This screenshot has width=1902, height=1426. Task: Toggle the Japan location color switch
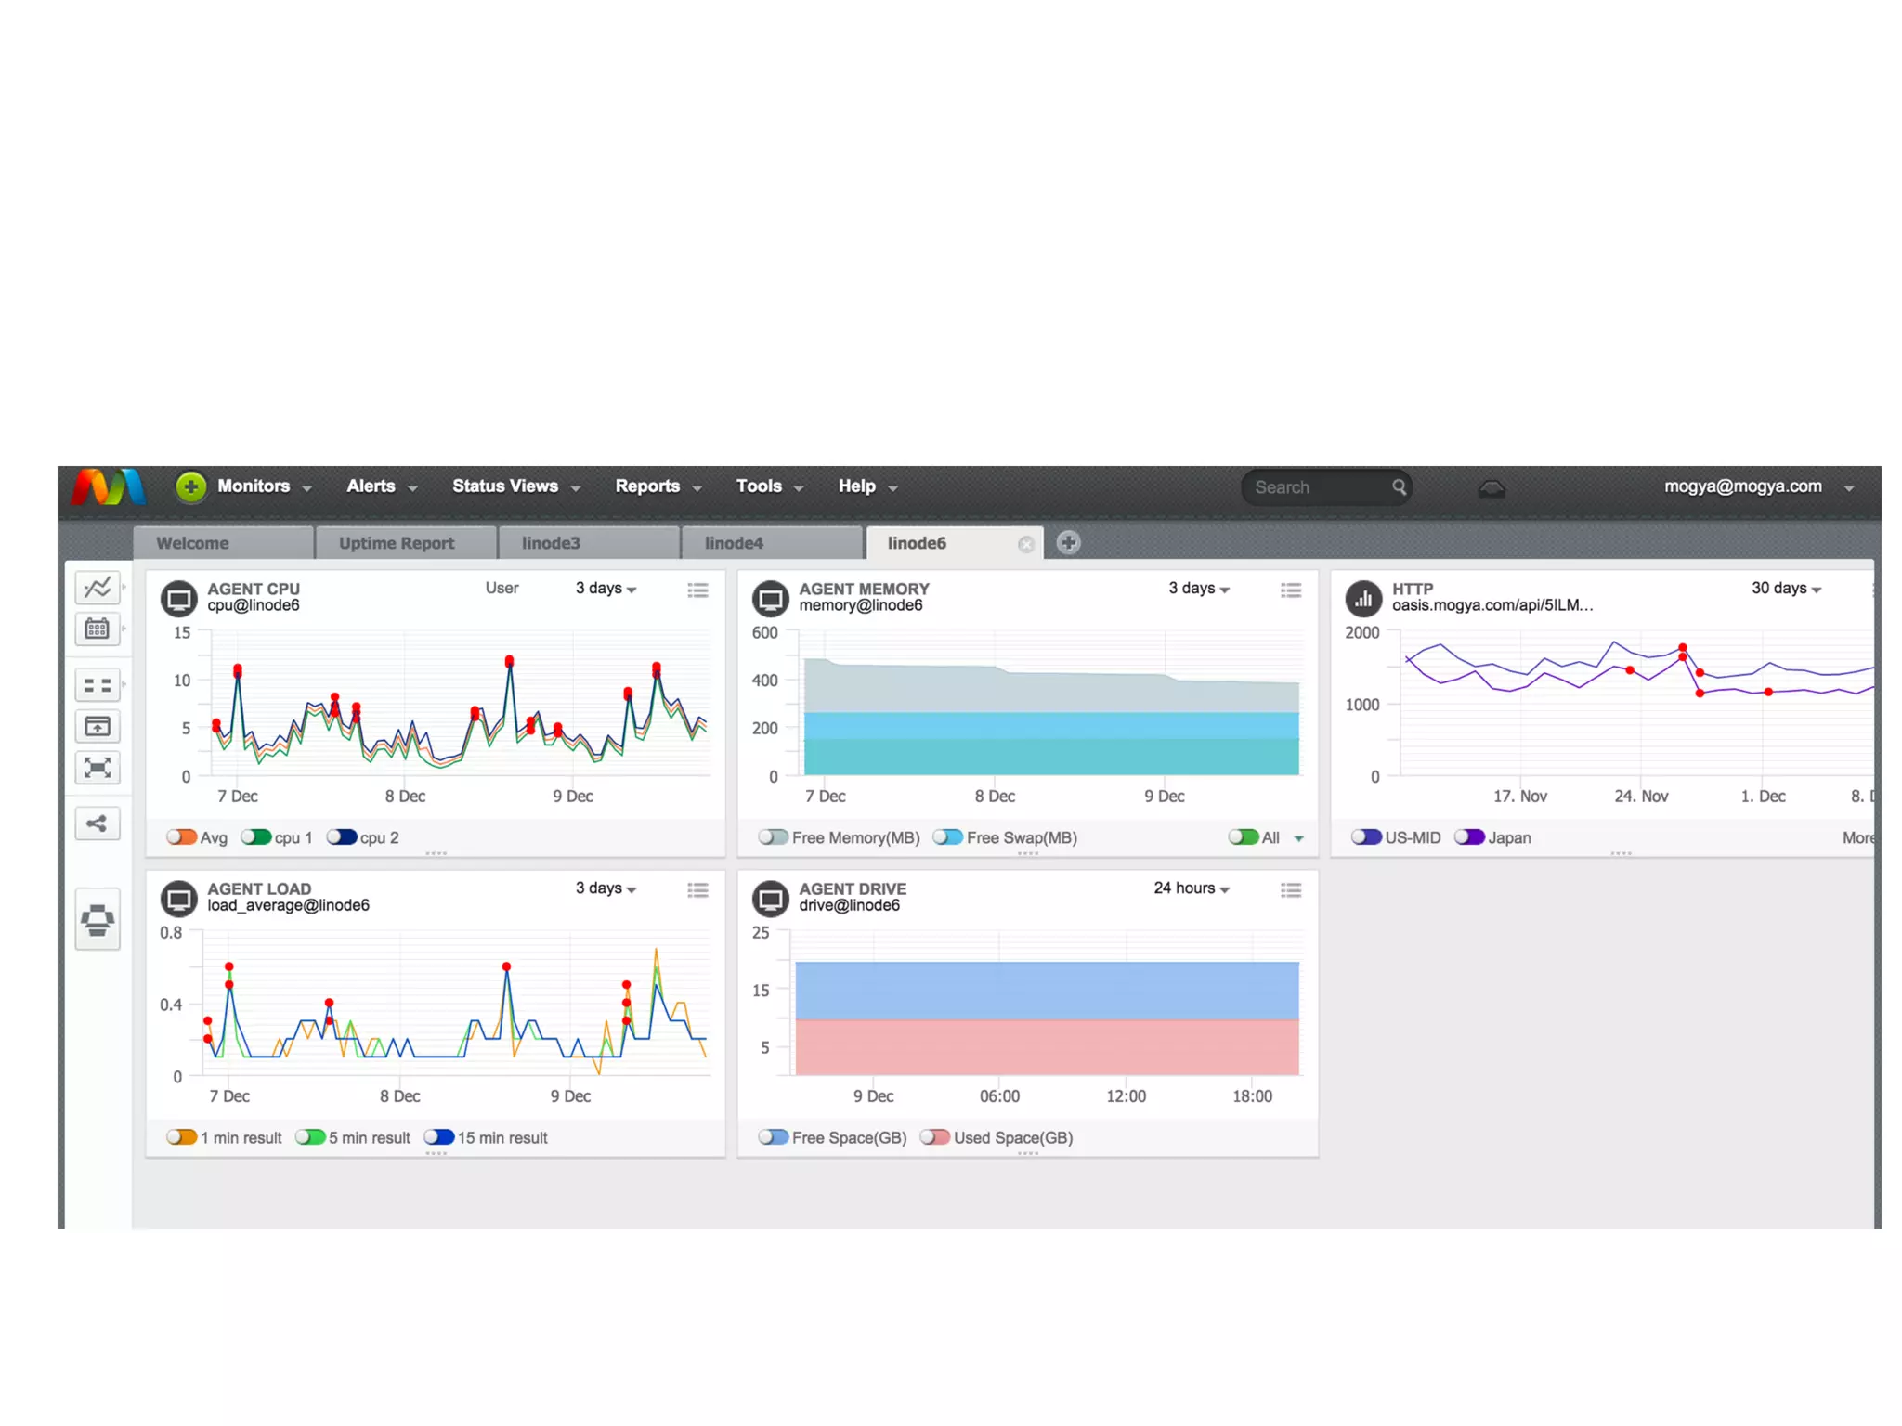click(x=1469, y=837)
